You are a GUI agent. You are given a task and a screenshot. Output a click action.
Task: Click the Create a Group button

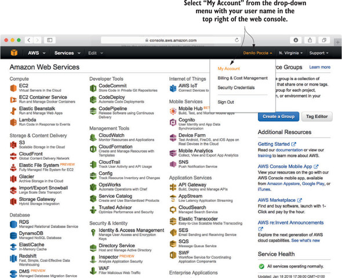tap(279, 117)
